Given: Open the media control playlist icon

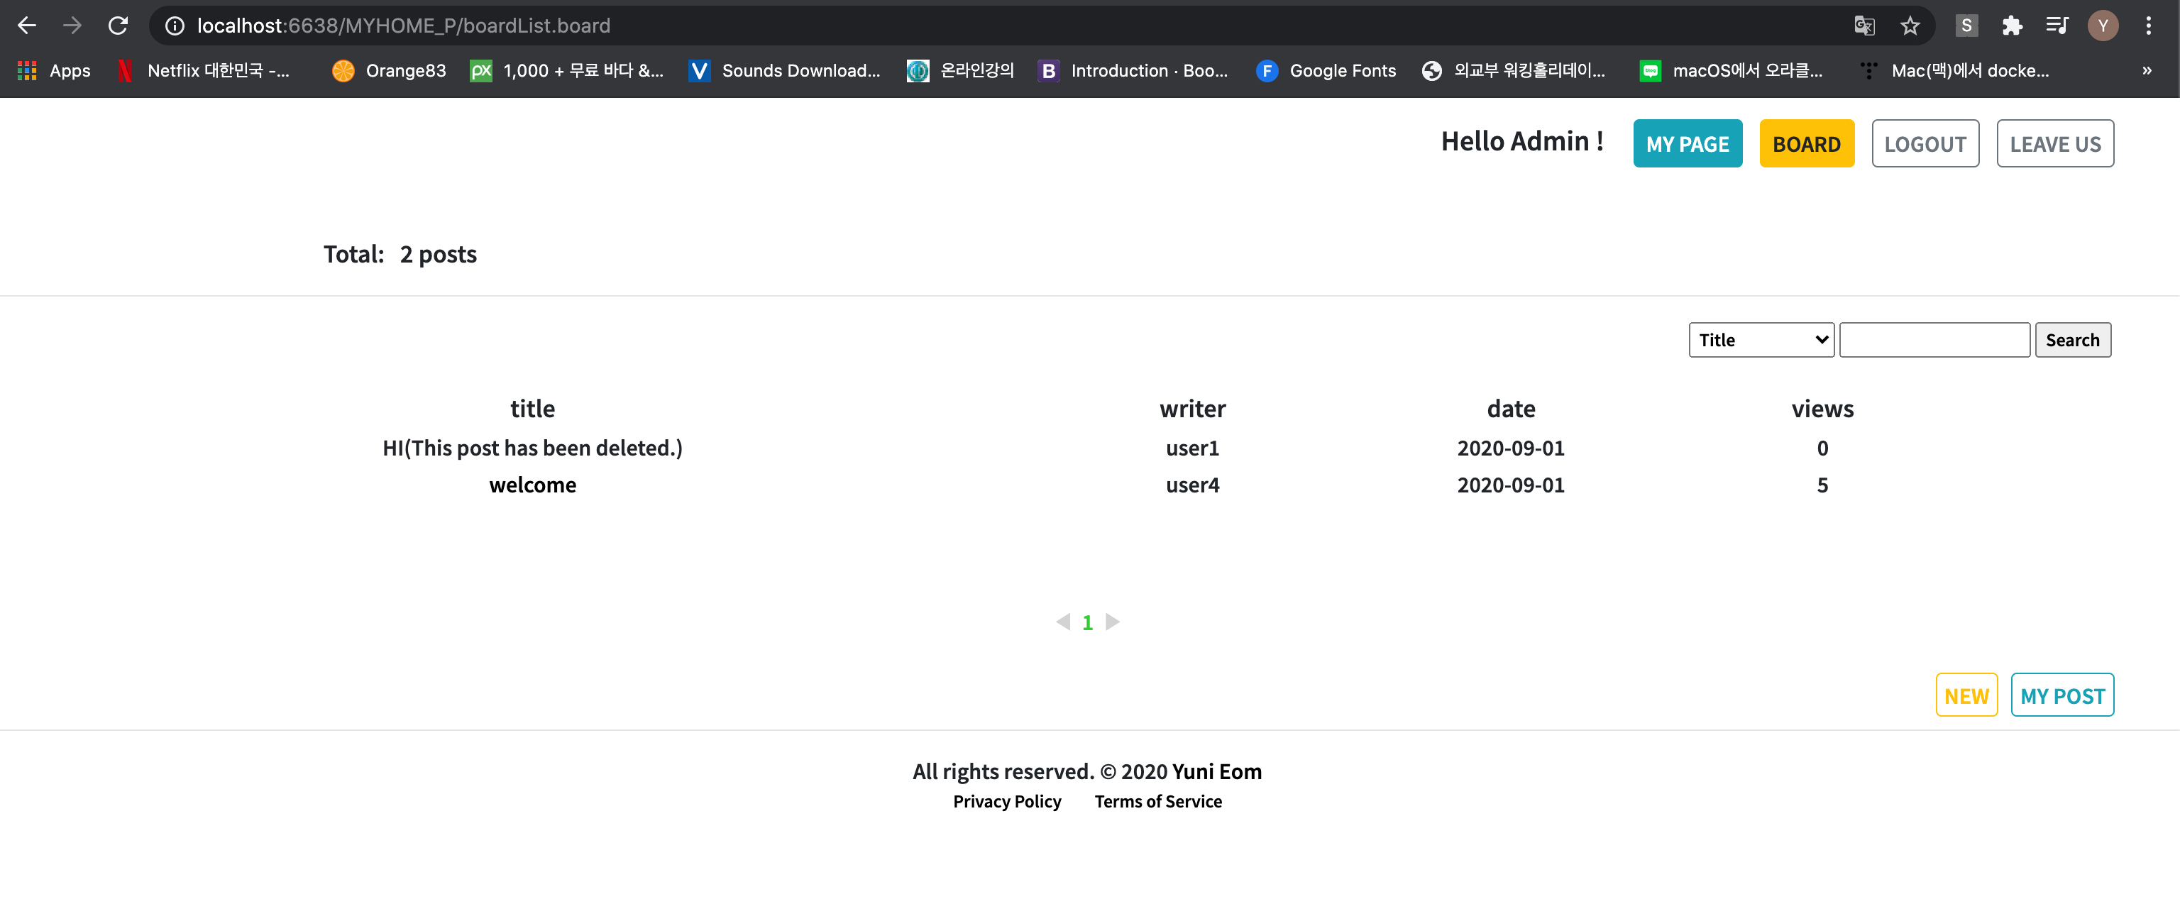Looking at the screenshot, I should point(2057,26).
